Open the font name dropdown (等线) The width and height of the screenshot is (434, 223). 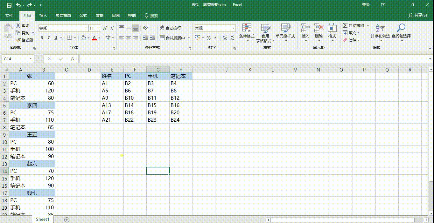pos(86,28)
